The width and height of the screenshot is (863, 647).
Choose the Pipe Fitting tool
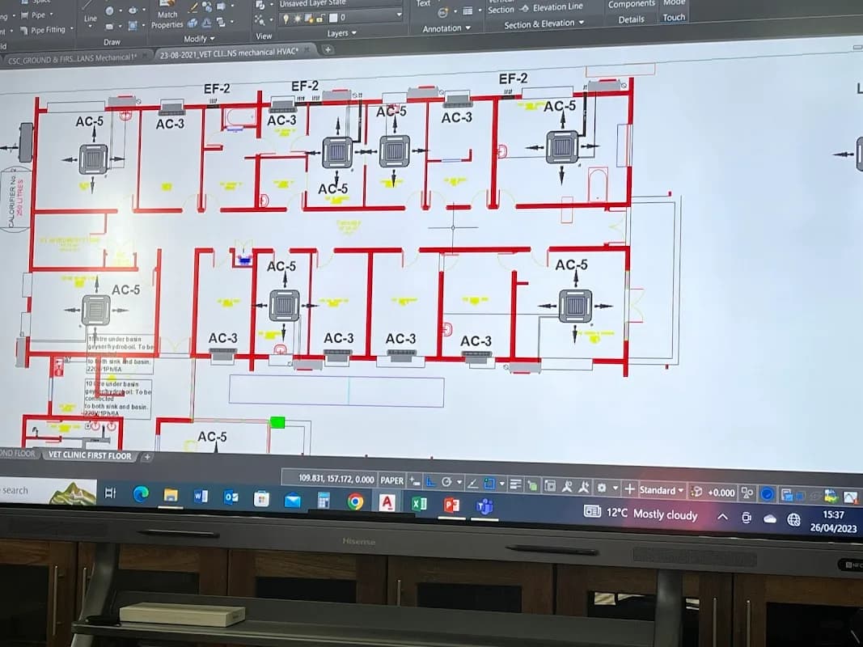coord(42,30)
